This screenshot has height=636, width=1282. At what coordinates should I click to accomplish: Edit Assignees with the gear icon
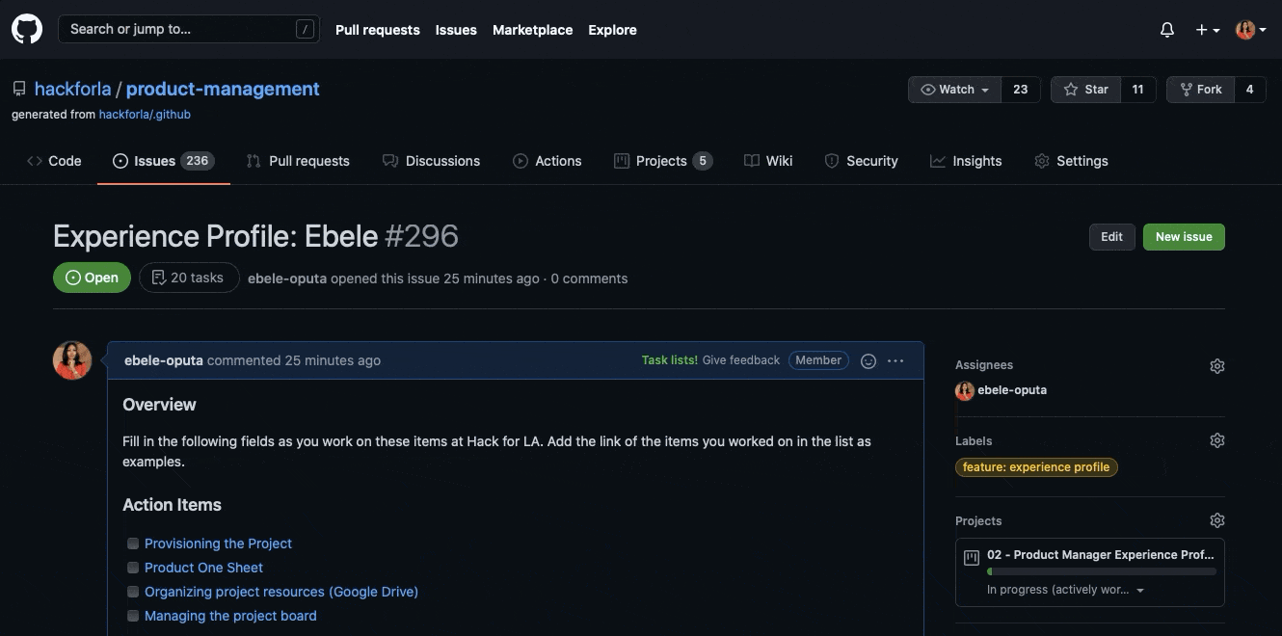[1217, 366]
